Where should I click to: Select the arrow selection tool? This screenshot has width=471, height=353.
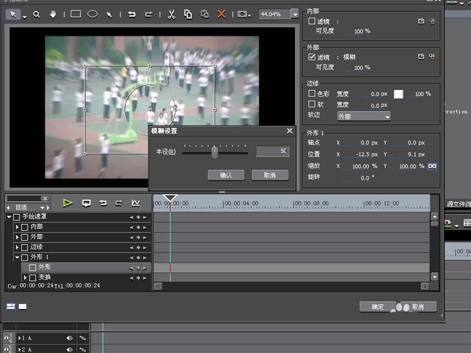pyautogui.click(x=13, y=14)
